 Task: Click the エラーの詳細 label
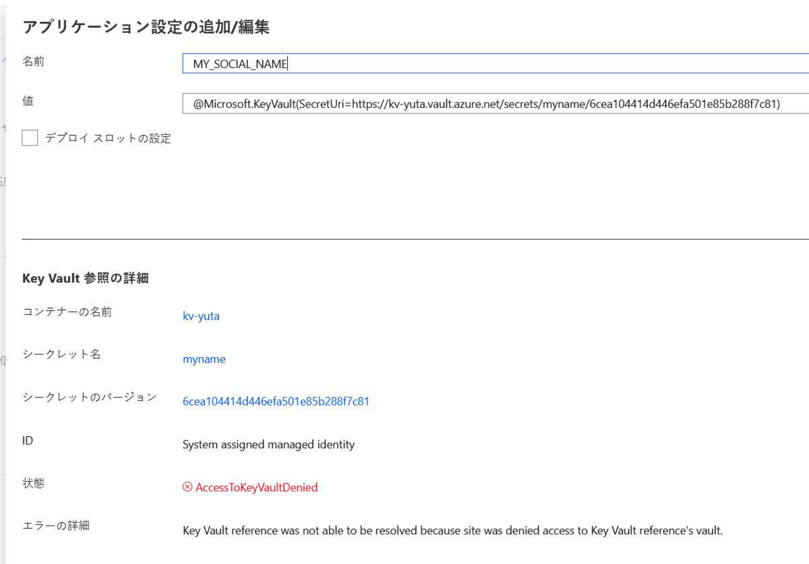coord(57,526)
